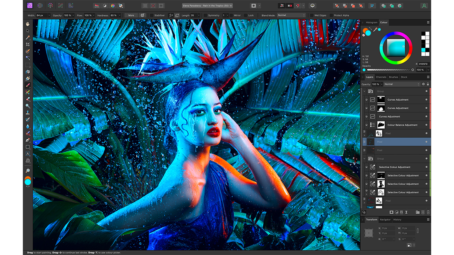Open the Brushes tab

tap(393, 77)
